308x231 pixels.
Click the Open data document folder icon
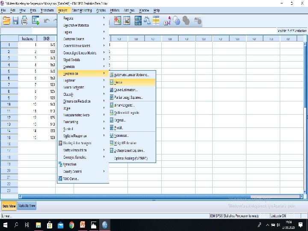tap(6, 21)
